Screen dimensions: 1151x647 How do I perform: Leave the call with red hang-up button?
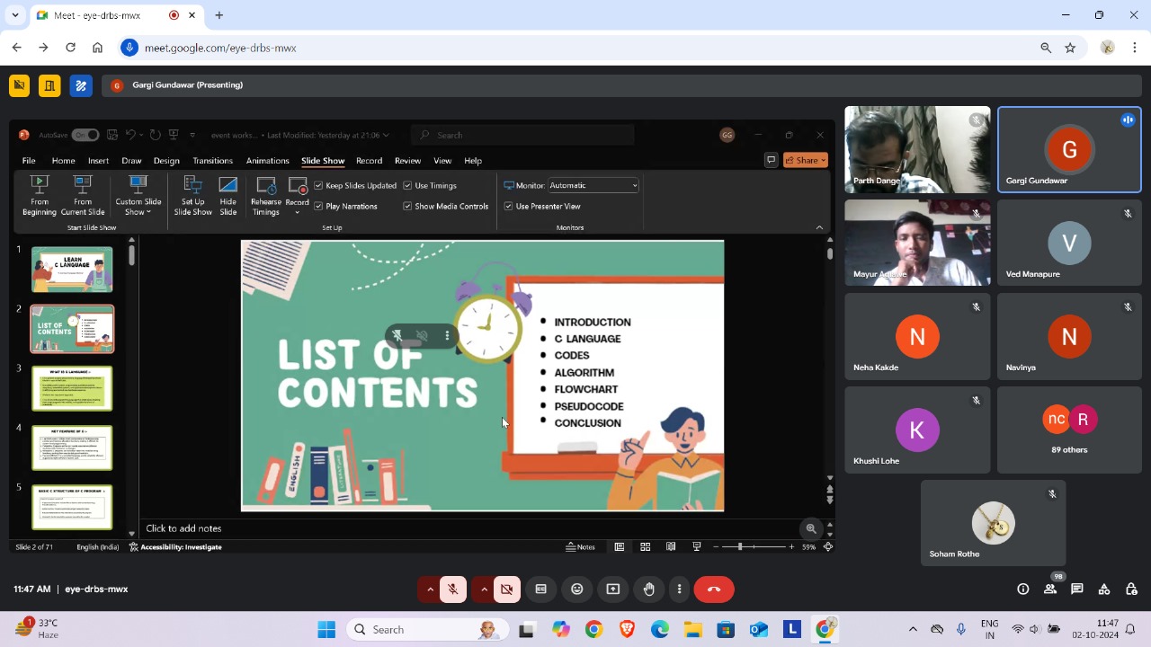click(x=714, y=589)
